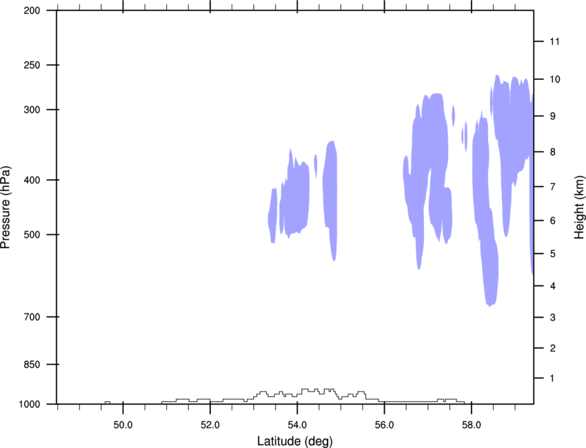Click the 'Latitude (deg)' axis title
586x448 pixels.
coord(295,441)
